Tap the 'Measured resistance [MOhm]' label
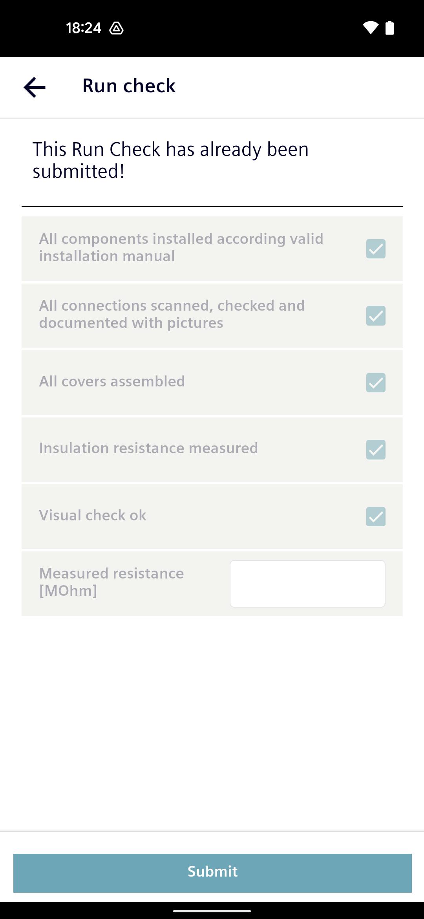Viewport: 424px width, 919px height. pyautogui.click(x=111, y=582)
